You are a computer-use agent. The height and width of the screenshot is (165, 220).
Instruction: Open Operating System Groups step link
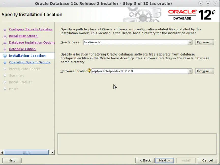(30, 62)
